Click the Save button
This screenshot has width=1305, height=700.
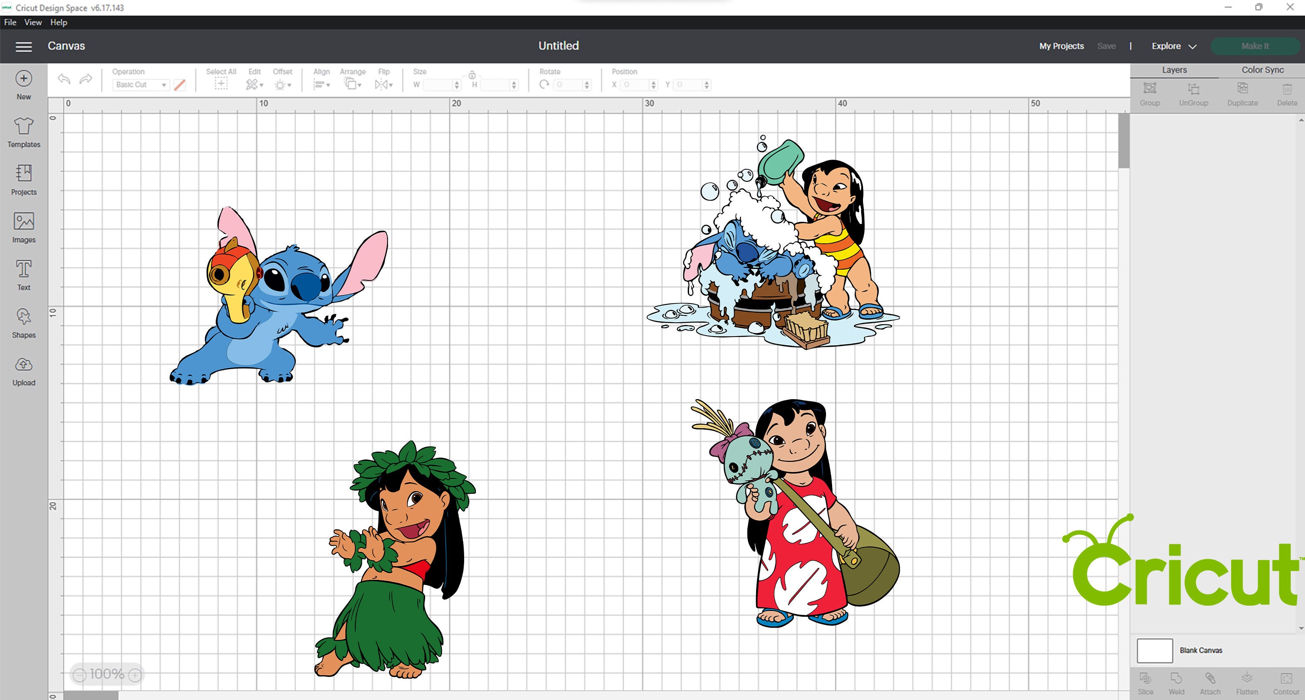[1106, 46]
